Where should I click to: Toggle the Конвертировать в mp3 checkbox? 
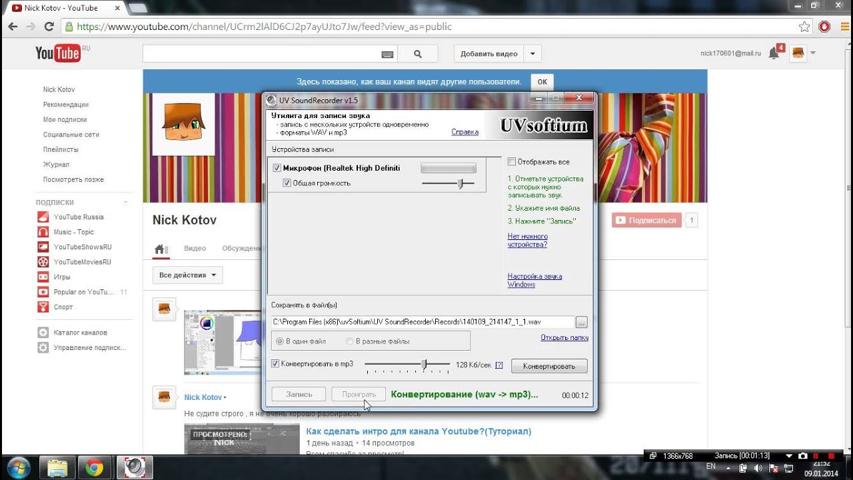pos(275,364)
